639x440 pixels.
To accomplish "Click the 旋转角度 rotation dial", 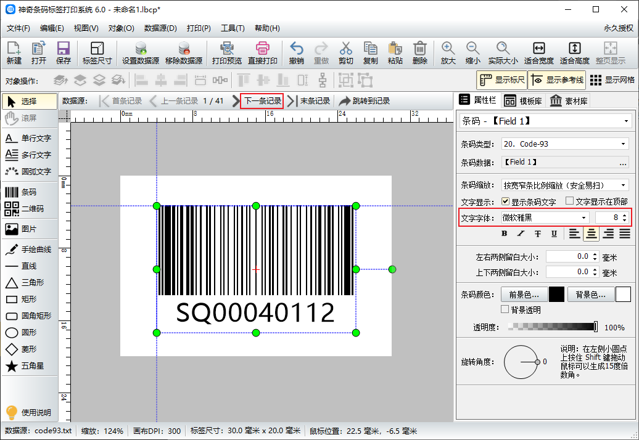I will point(521,362).
